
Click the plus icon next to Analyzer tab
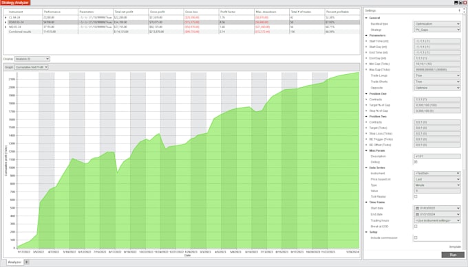pyautogui.click(x=27, y=262)
